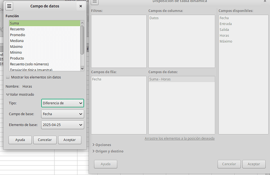The height and width of the screenshot is (175, 270).
Task: Select Recuento (solo números) function
Action: [x=45, y=64]
